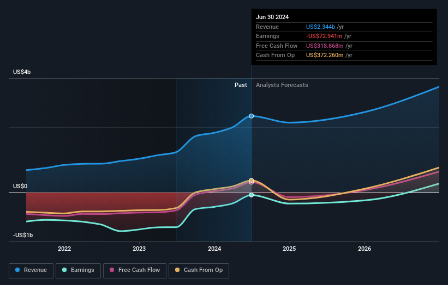Click the 2026 axis label
The image size is (448, 285).
tap(365, 249)
